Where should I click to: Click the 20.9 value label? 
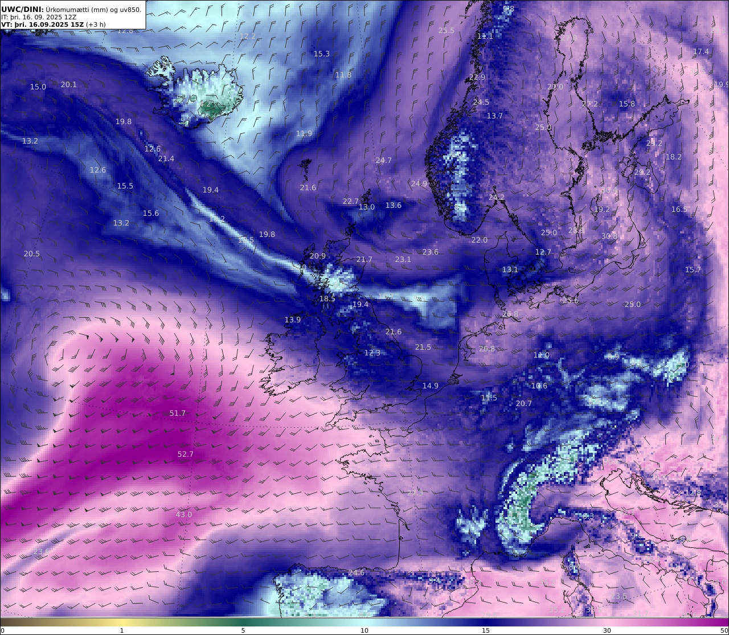[x=318, y=256]
